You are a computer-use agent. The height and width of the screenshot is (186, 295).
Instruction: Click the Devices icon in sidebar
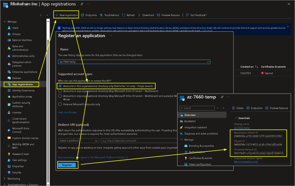(9, 78)
